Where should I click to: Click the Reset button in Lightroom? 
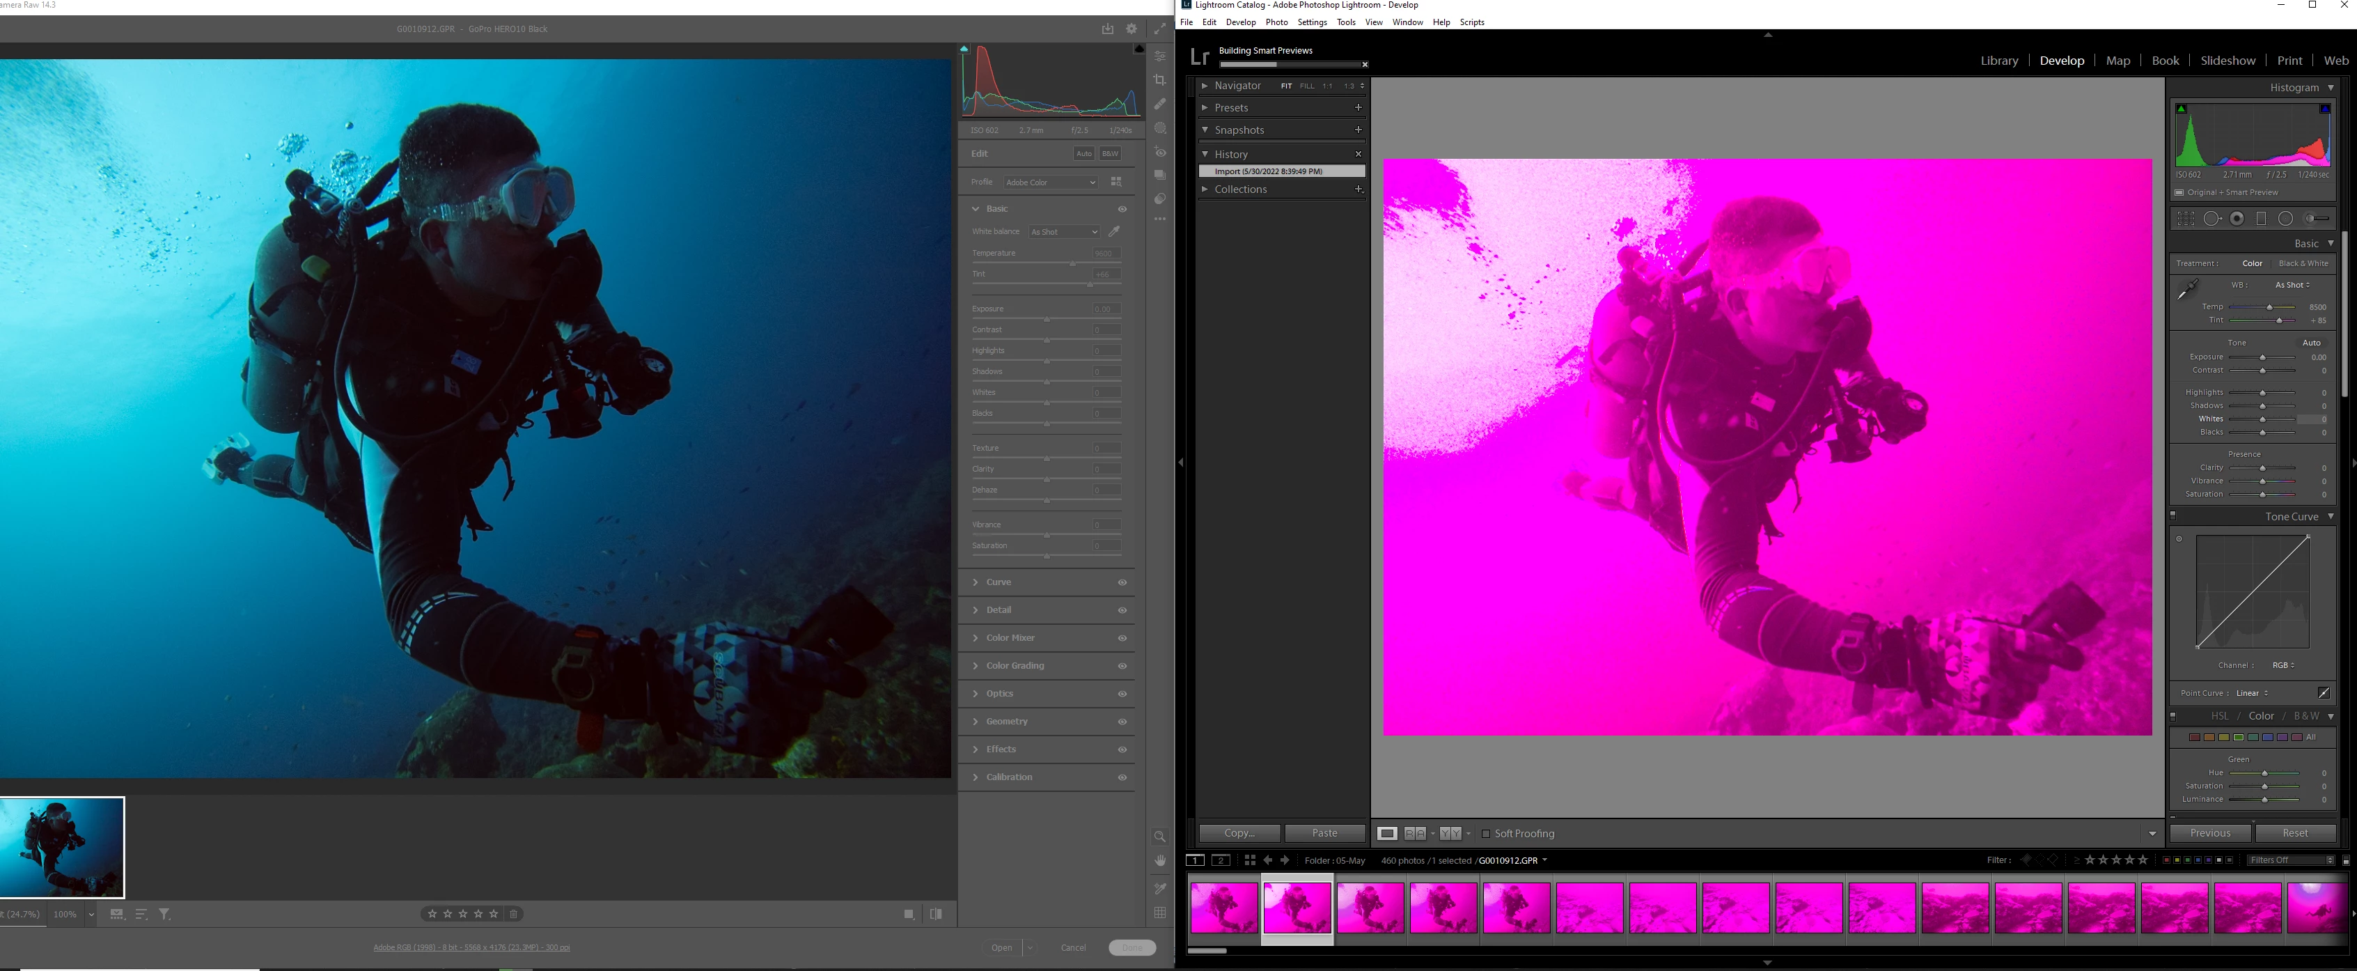click(x=2295, y=833)
